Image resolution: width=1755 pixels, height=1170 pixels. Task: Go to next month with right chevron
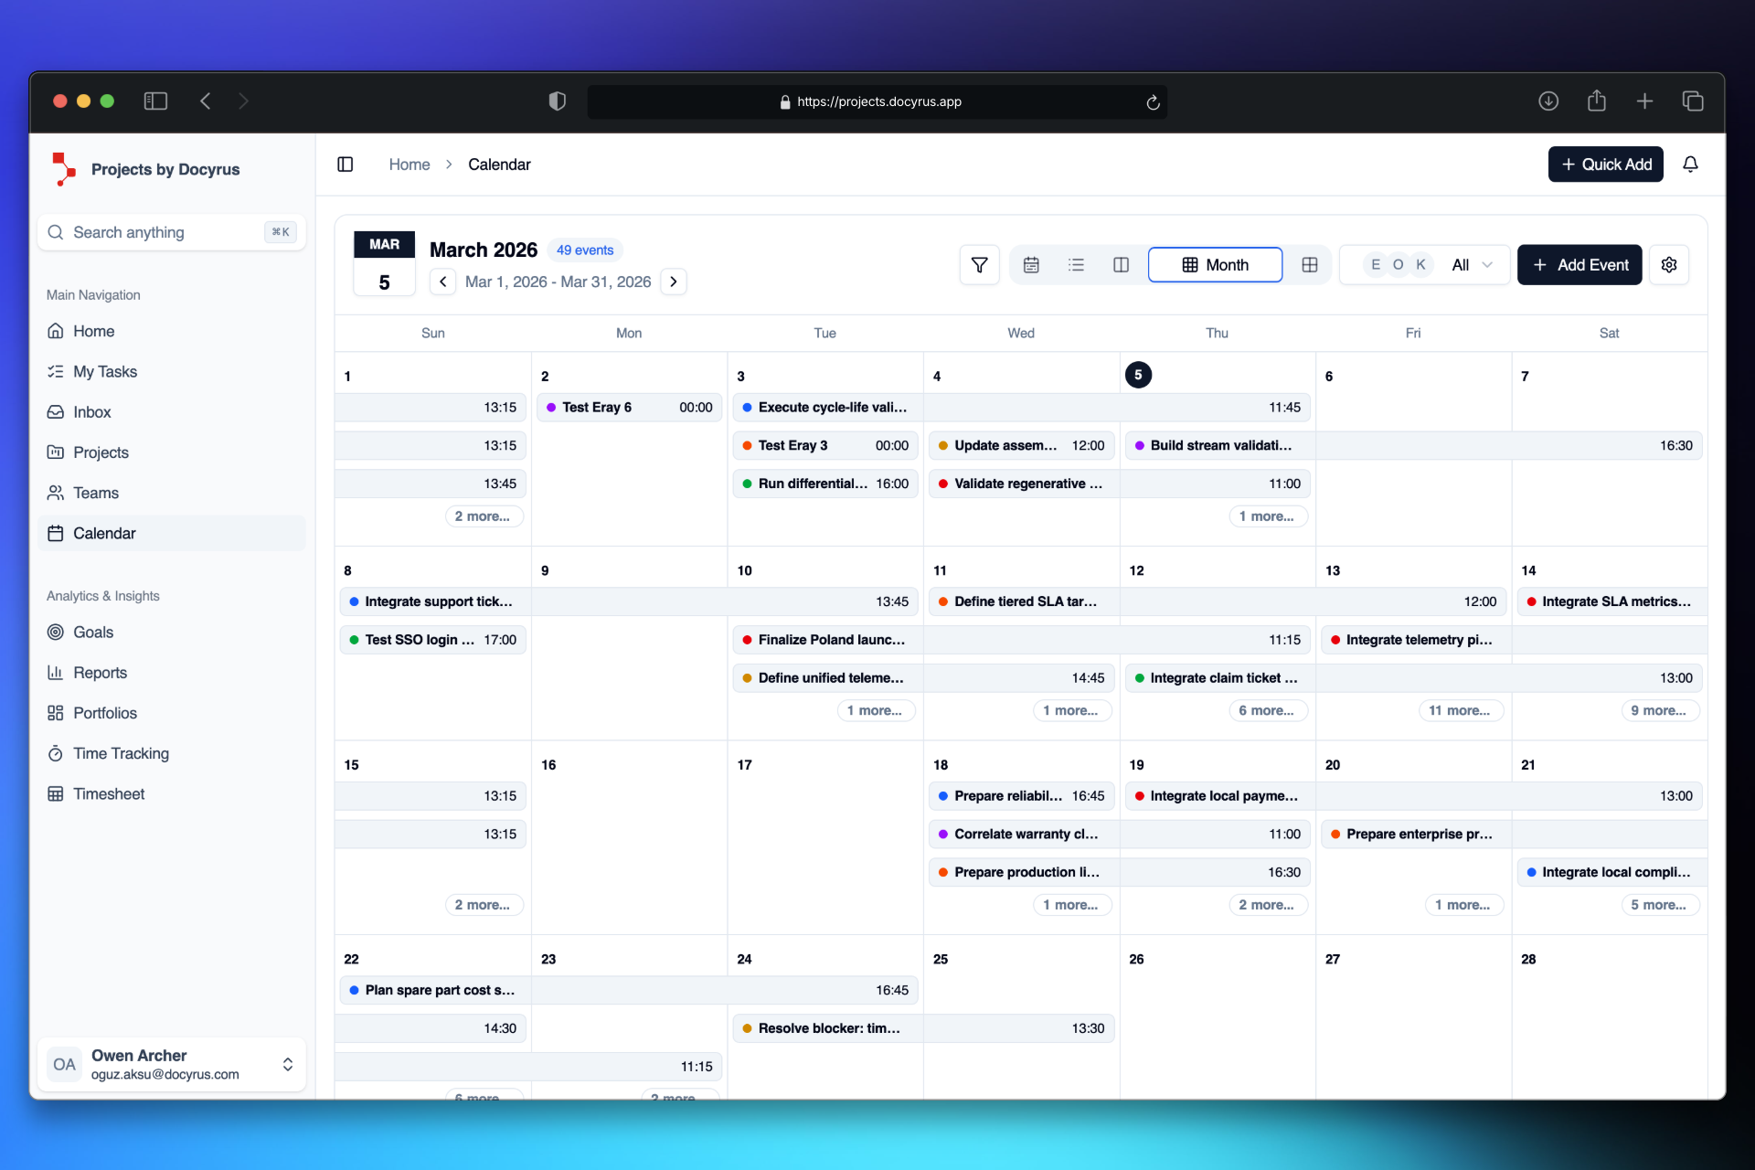tap(674, 282)
